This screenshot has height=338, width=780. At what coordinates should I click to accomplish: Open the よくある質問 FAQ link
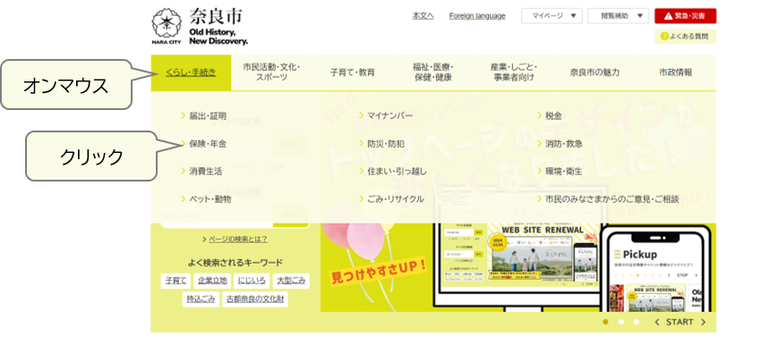point(685,37)
